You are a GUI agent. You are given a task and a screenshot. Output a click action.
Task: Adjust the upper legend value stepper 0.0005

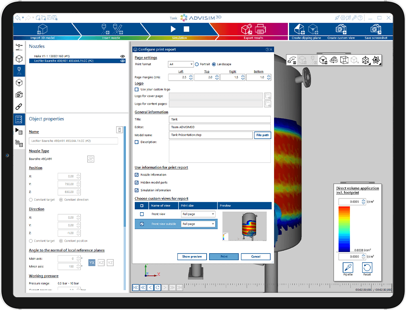(363, 202)
